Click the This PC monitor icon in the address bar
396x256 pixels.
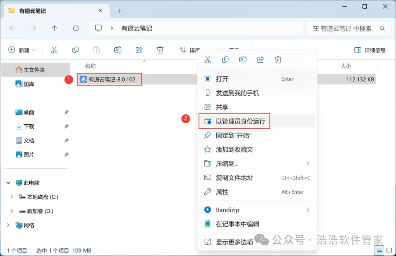[99, 28]
